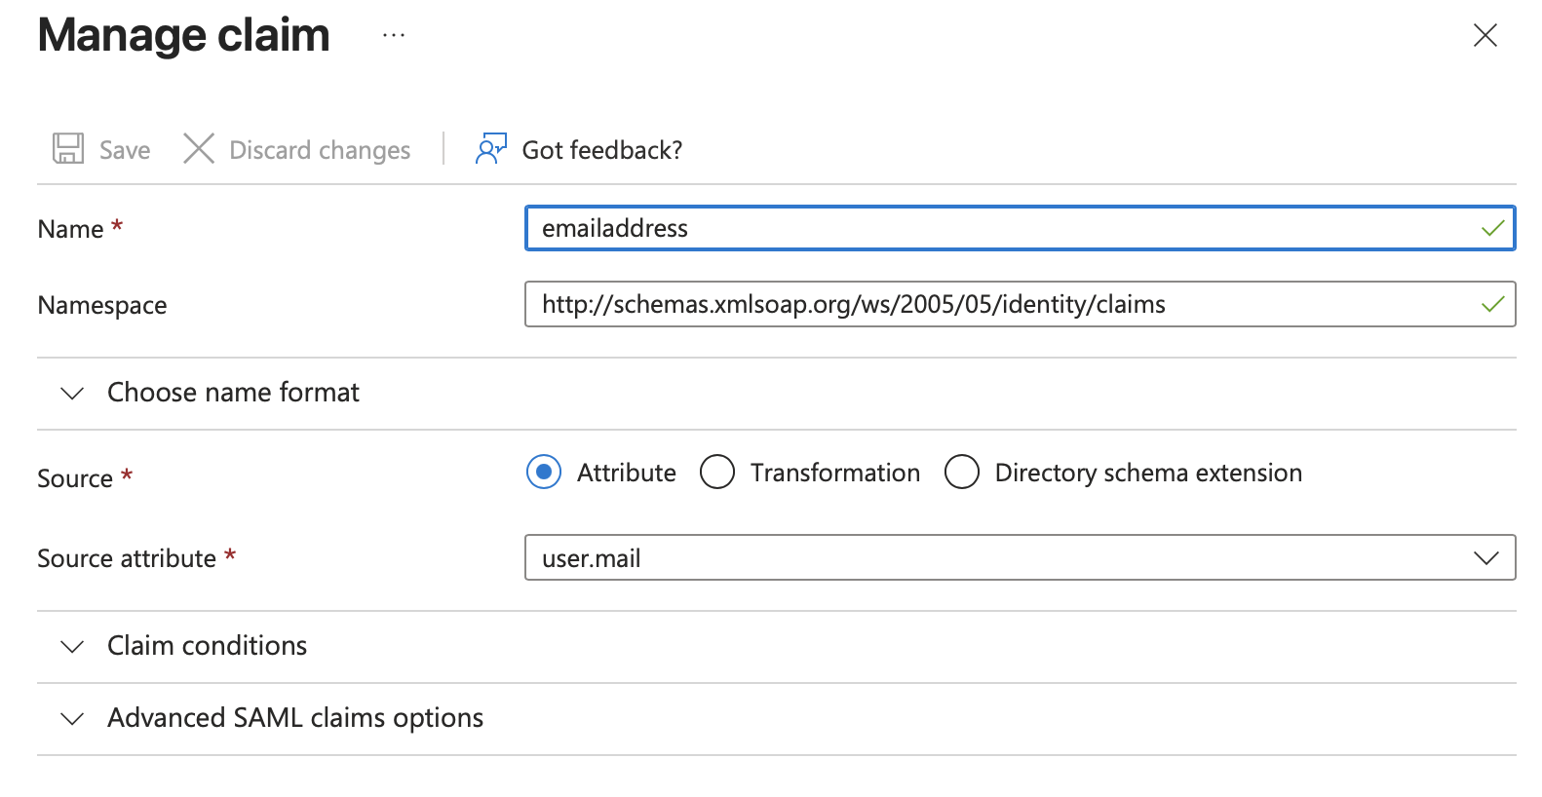Open the Got feedback? link
This screenshot has height=797, width=1542.
[601, 150]
